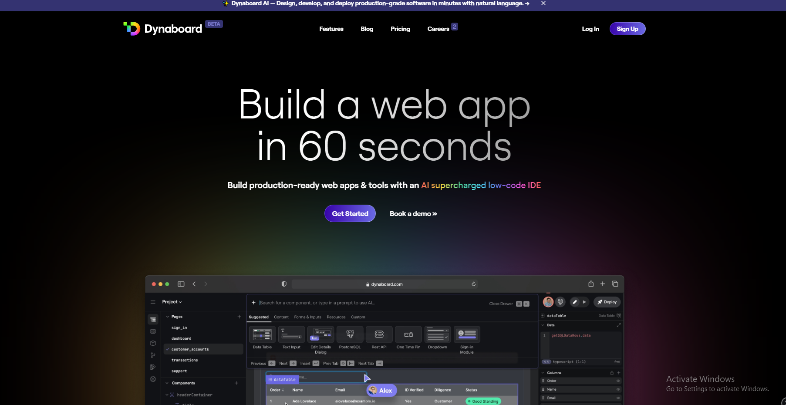The image size is (786, 405).
Task: Collapse the Components section
Action: (167, 383)
